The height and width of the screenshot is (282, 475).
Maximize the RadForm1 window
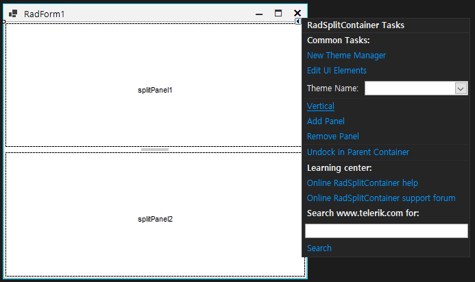278,13
